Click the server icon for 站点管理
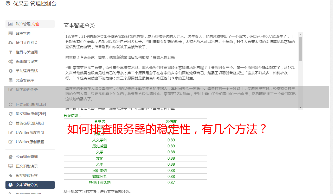Viewport: 333px width, 194px height. coord(11,33)
